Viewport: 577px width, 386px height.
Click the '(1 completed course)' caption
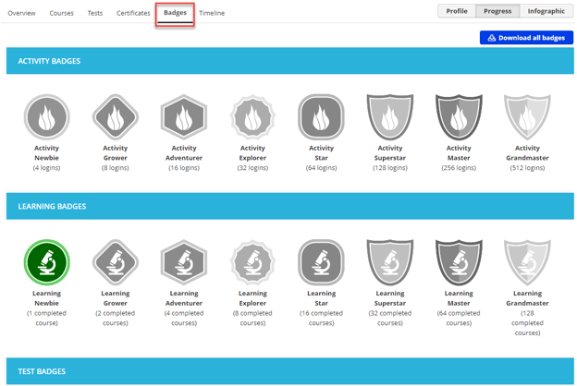(47, 318)
